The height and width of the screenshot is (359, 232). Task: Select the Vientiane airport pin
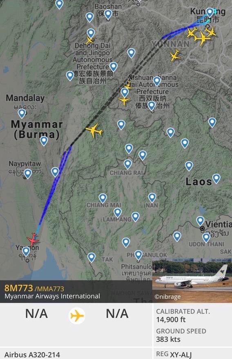pos(200,221)
